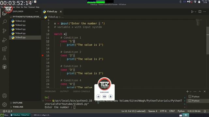Select Python interpreter 3.10.12 64-bit

194,111
